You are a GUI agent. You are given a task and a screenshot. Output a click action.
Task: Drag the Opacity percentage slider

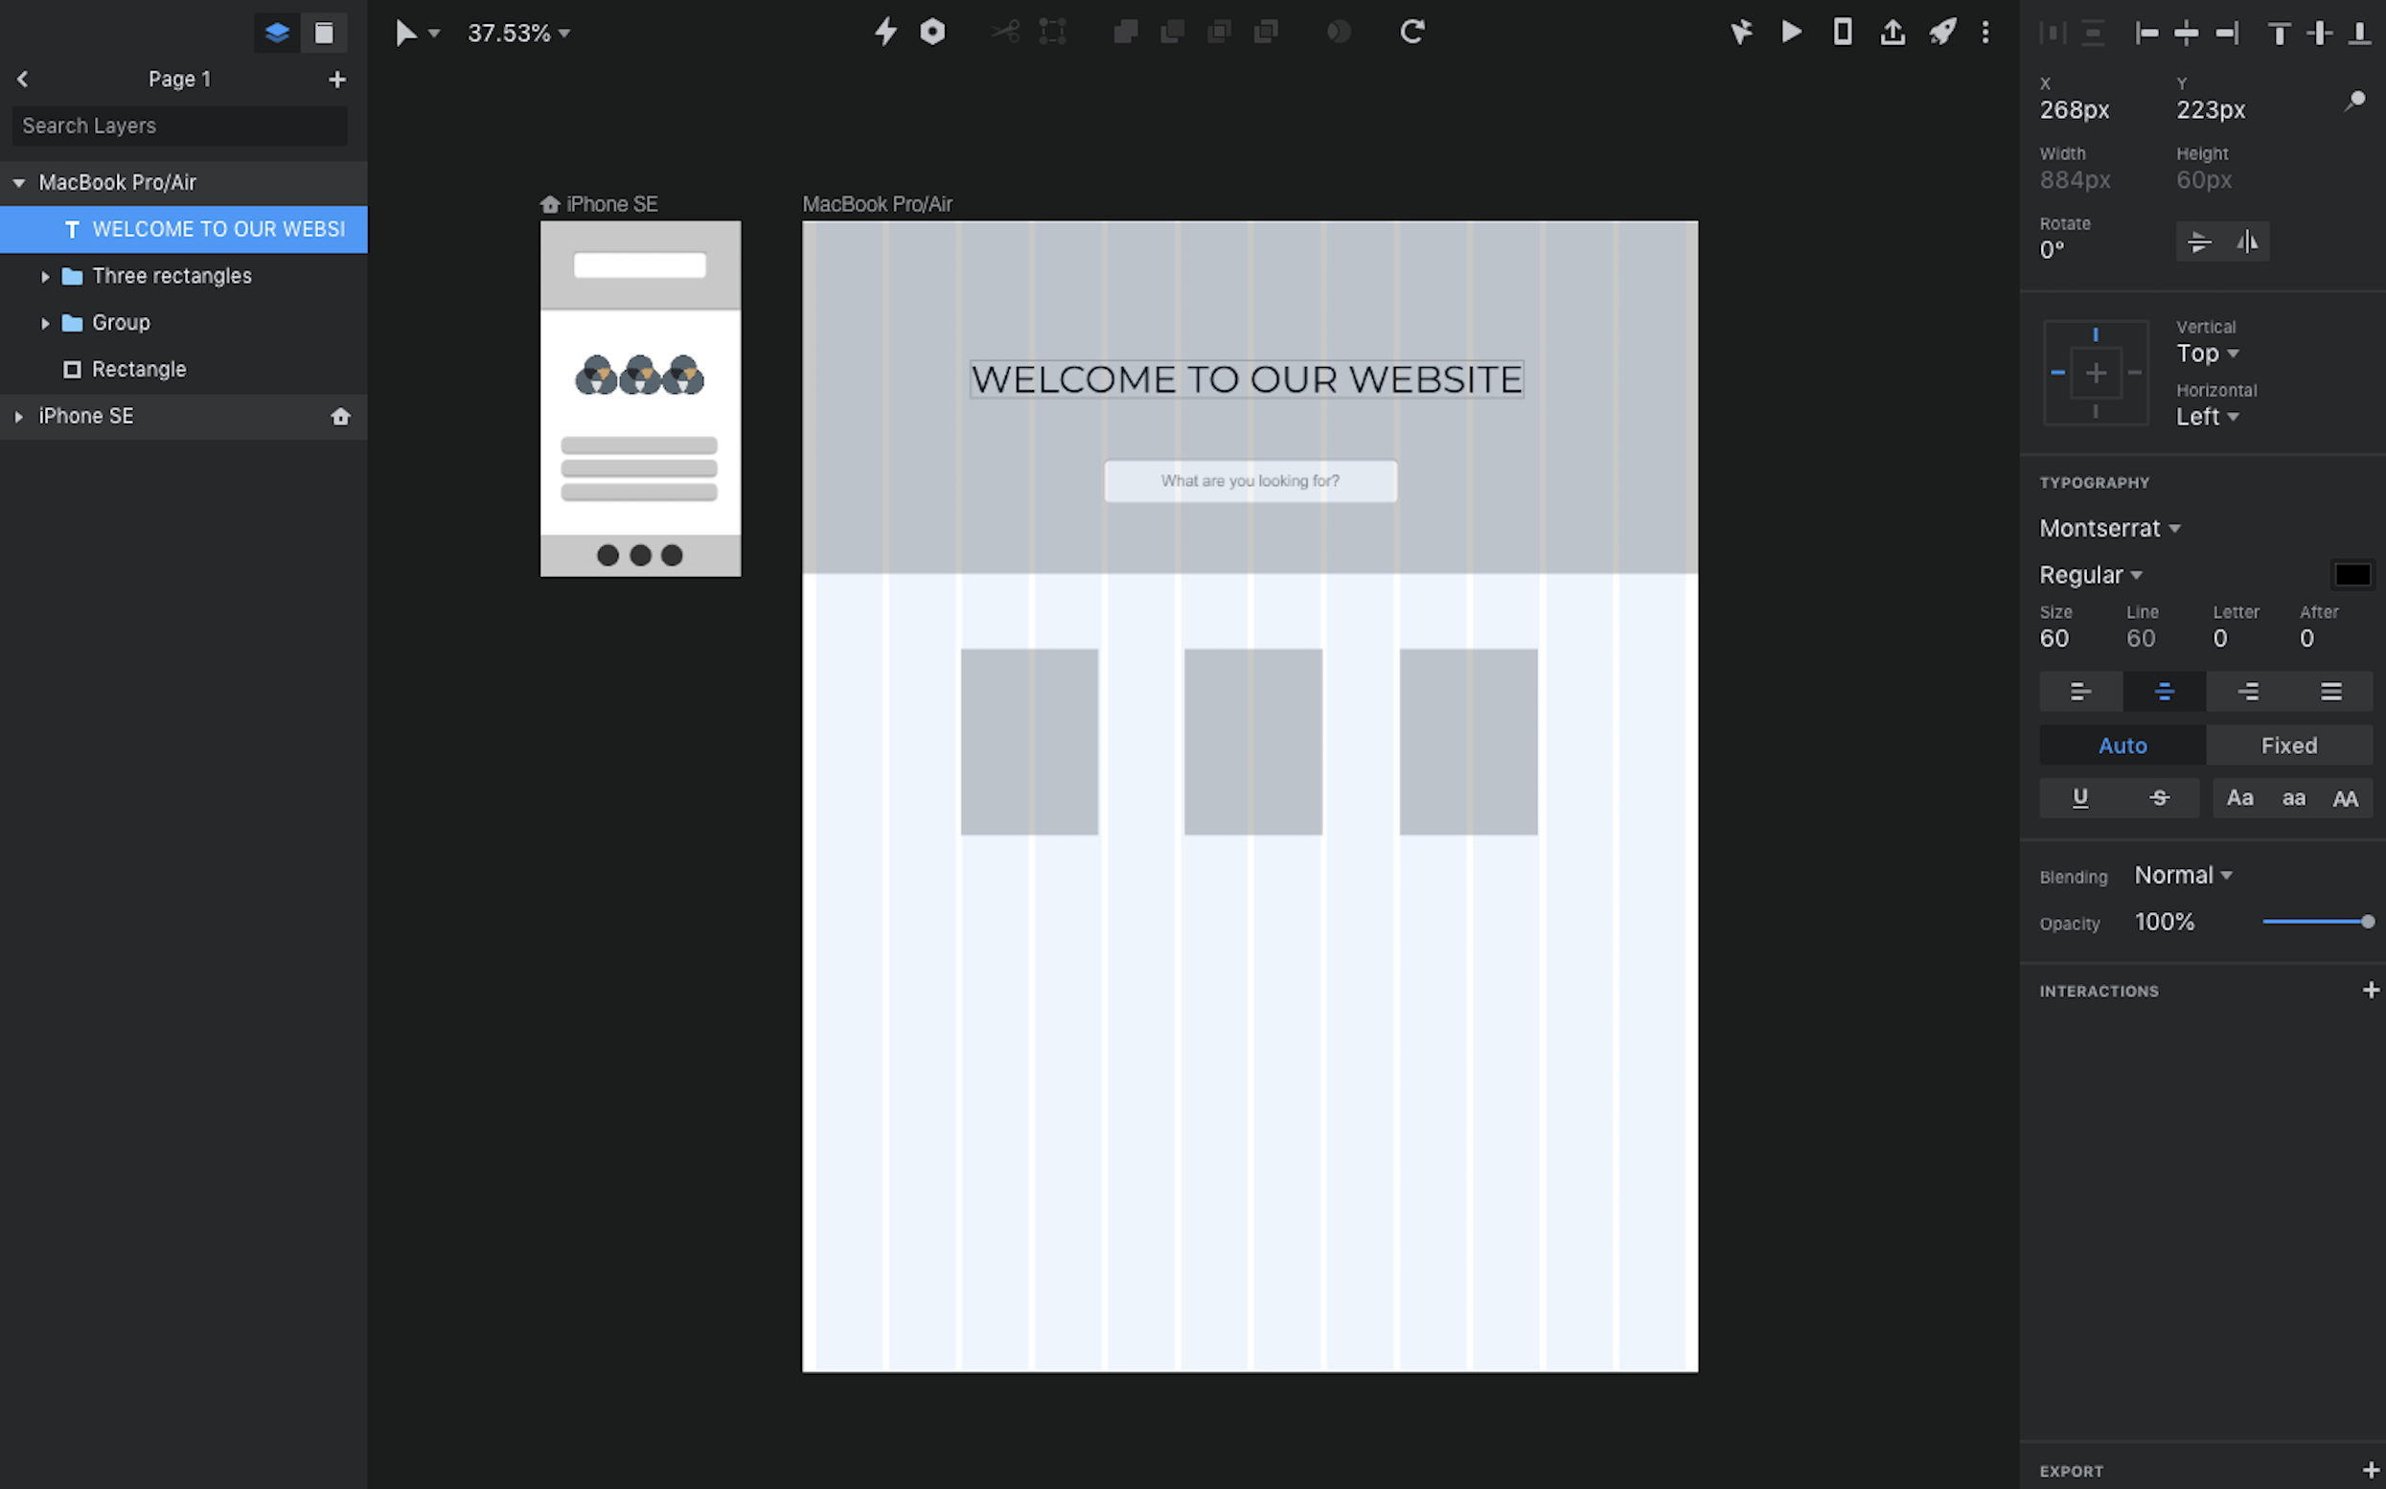2367,921
